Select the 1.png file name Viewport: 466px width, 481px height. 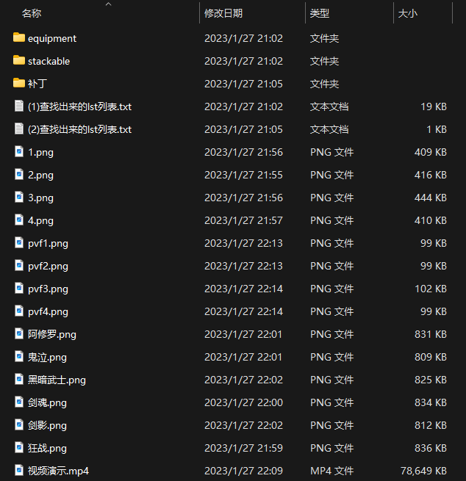tap(40, 153)
